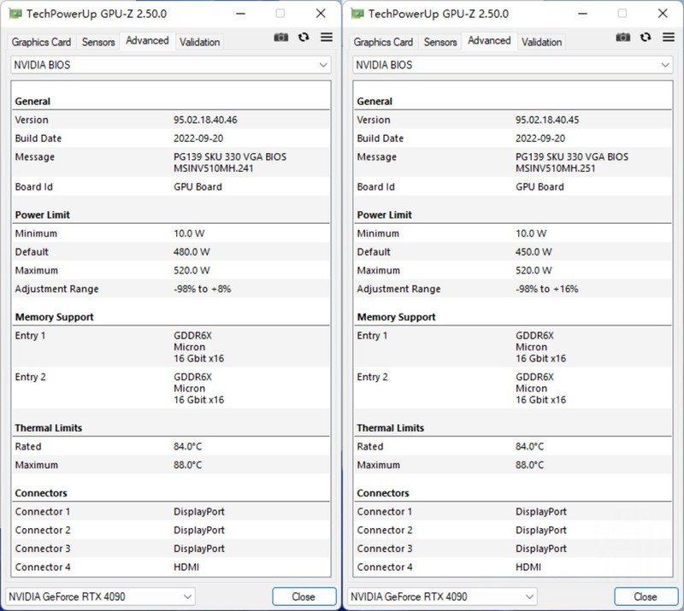Click Close button in left window
Viewport: 684px width, 611px height.
(x=304, y=596)
